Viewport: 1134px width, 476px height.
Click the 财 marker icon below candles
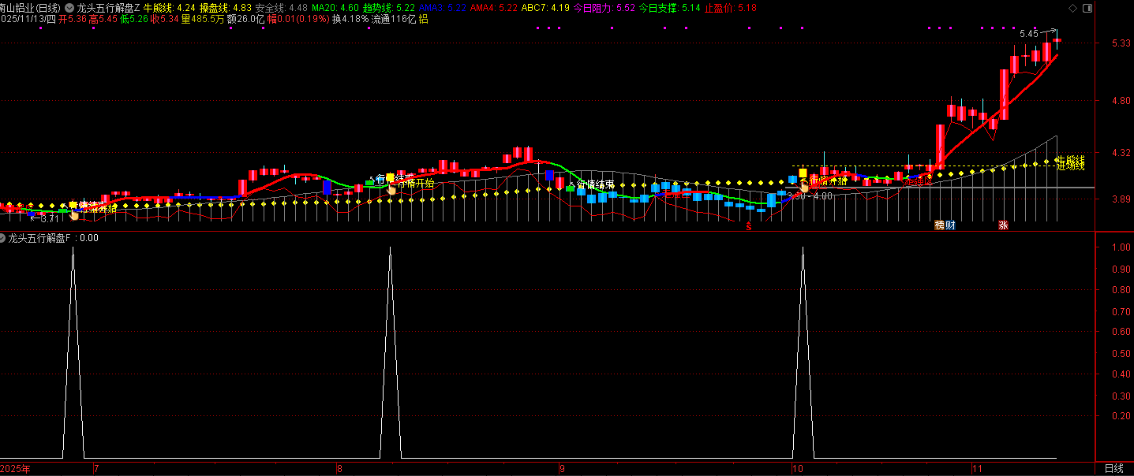point(950,225)
